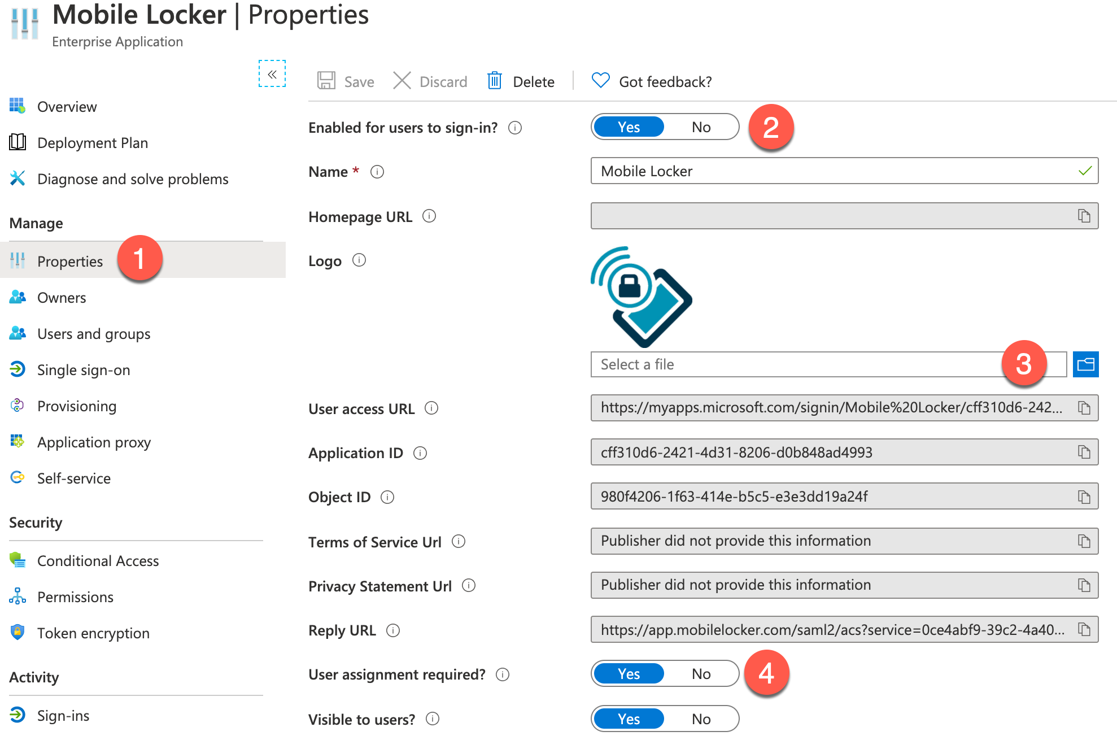Show info tooltip for Name
This screenshot has width=1117, height=740.
point(377,172)
